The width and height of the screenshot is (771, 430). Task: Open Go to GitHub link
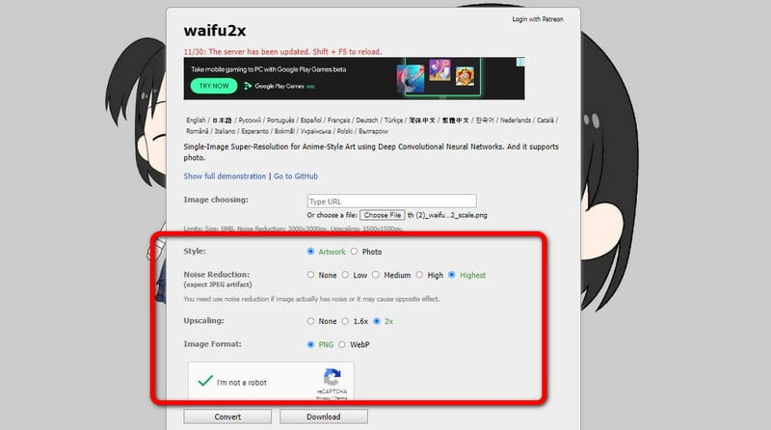[x=296, y=176]
